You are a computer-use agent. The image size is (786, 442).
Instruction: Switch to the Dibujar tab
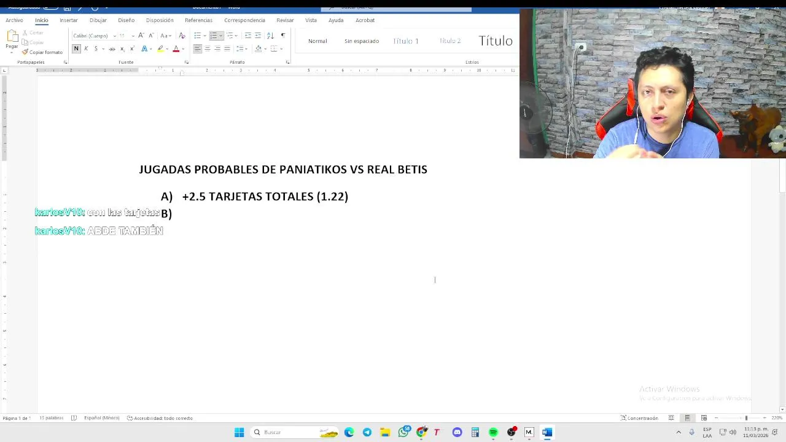coord(98,20)
